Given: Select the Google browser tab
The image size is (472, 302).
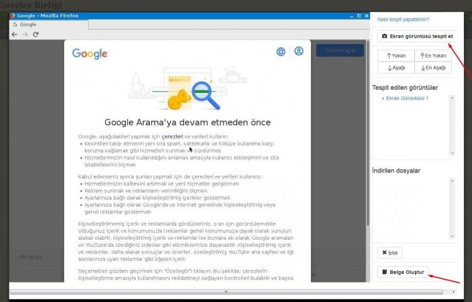Looking at the screenshot, I should point(49,24).
